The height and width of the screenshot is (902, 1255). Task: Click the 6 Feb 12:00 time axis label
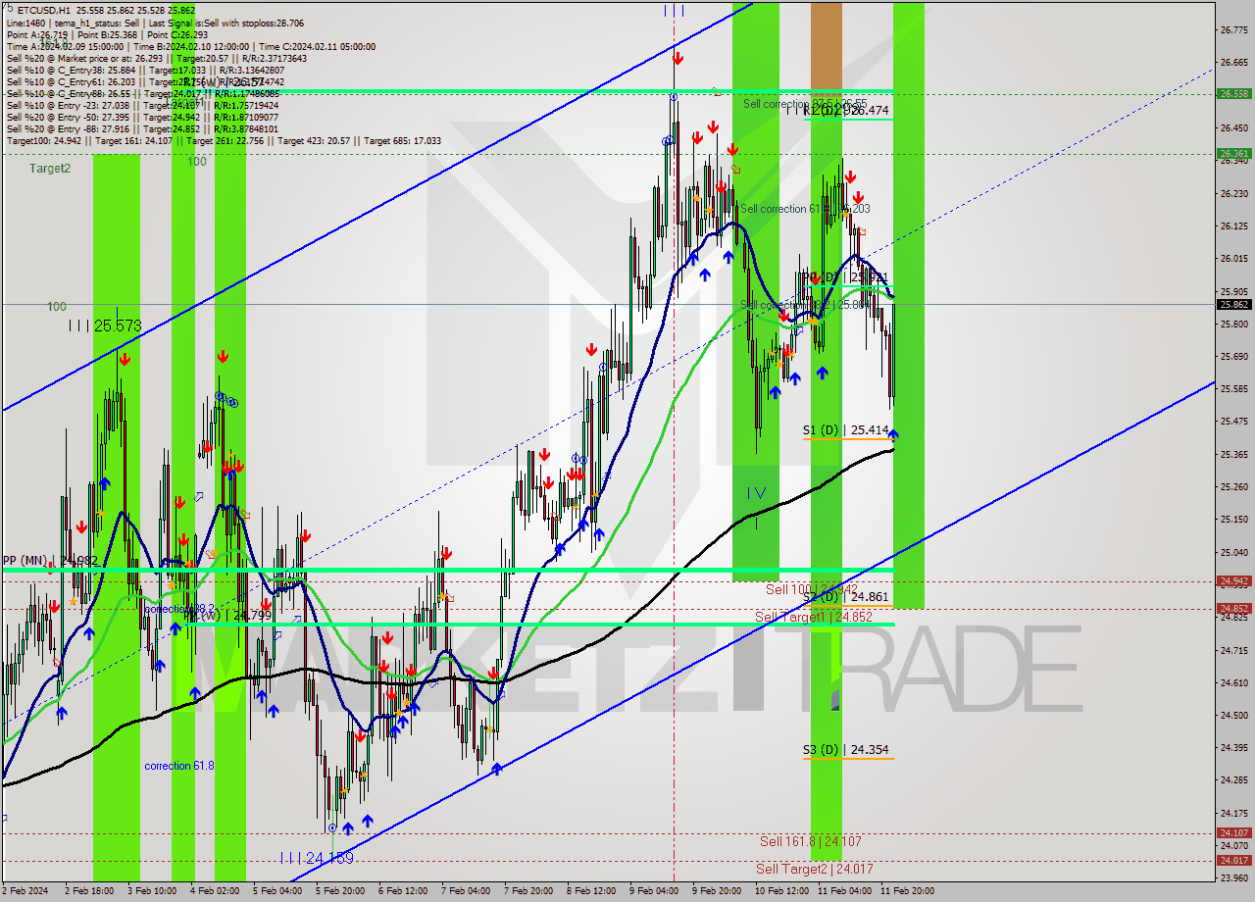(x=402, y=891)
